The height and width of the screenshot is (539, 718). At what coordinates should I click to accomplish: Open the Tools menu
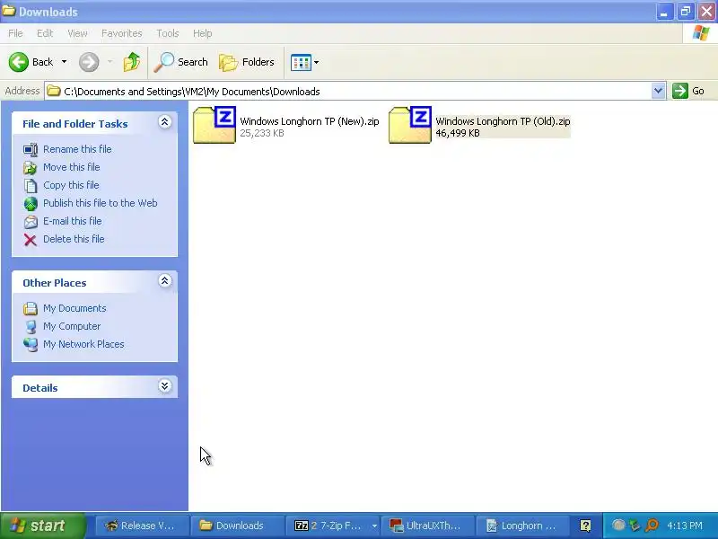pyautogui.click(x=168, y=33)
